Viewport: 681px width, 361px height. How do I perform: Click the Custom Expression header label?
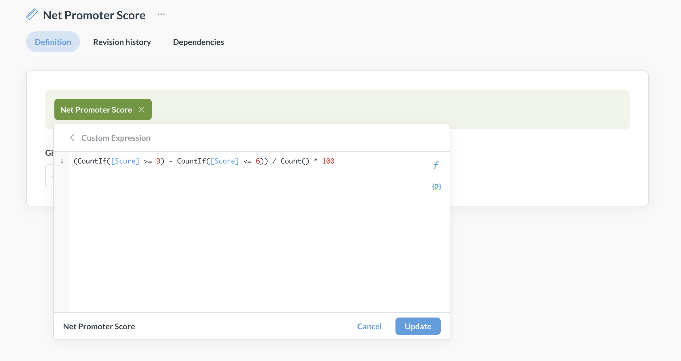click(x=116, y=138)
